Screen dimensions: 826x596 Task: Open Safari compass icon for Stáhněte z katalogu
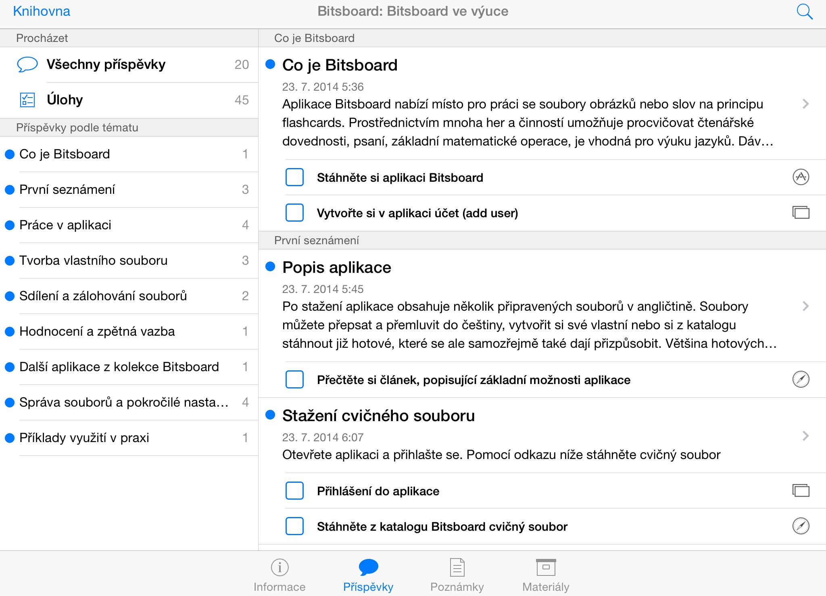point(801,526)
